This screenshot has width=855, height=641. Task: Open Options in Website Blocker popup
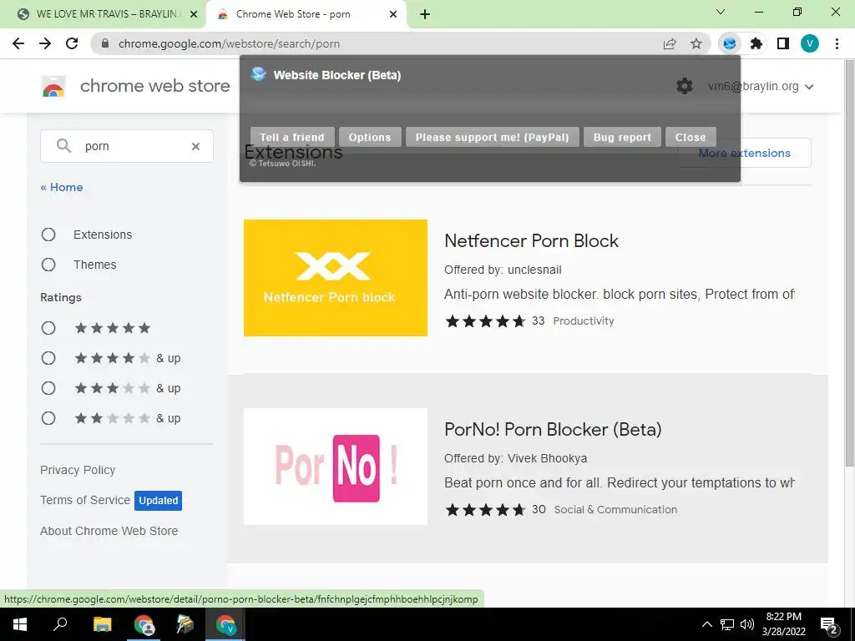pyautogui.click(x=370, y=138)
